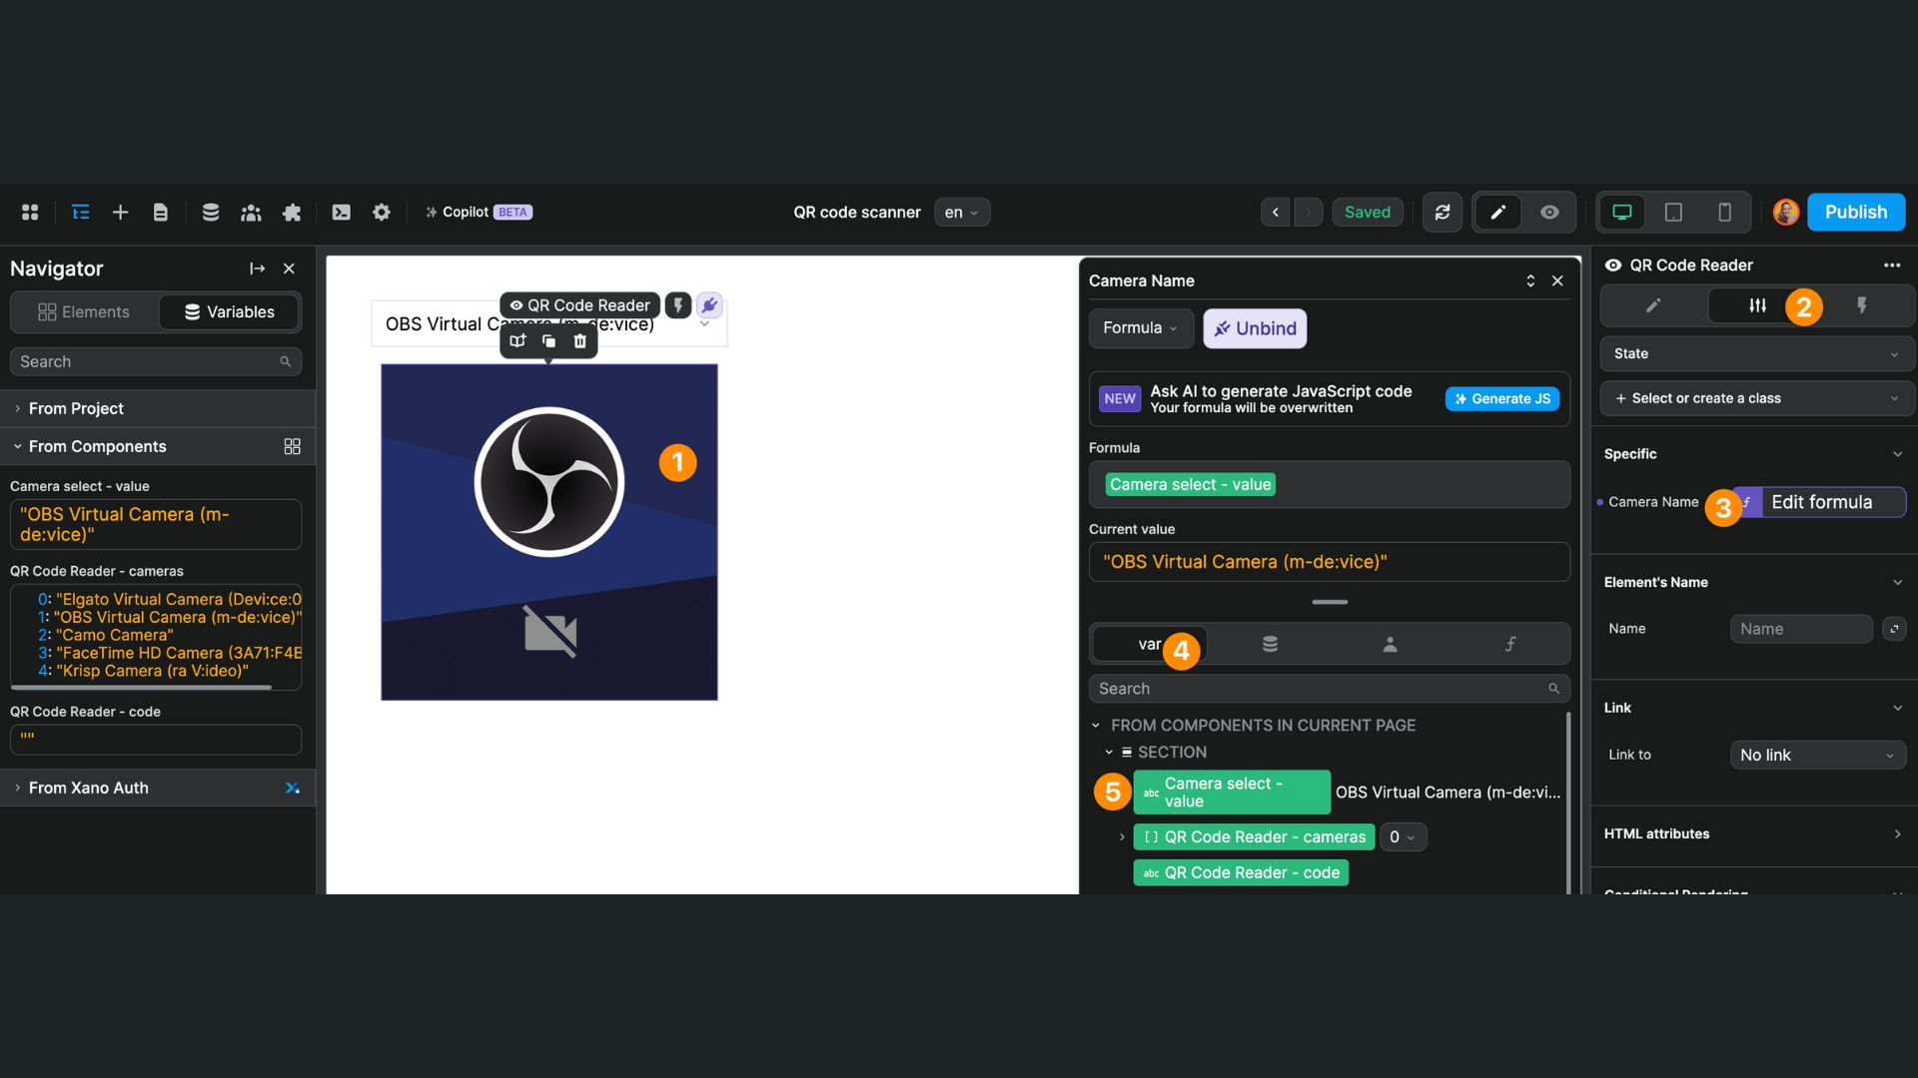Select the function (f) tab in the formula panel
Viewport: 1918px width, 1078px height.
pos(1509,644)
